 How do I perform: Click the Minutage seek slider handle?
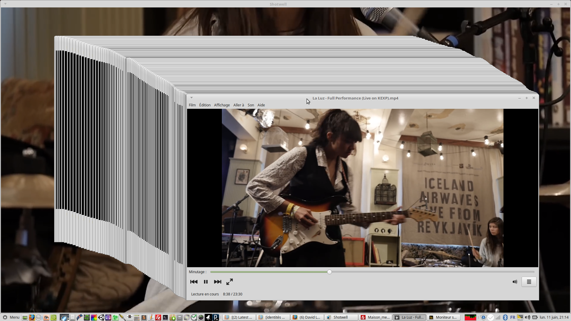[x=330, y=272]
